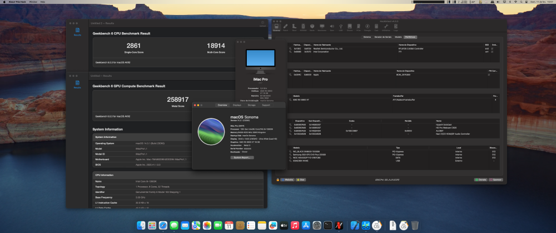Switch to the Sistema sub-tab in Hackintool

point(367,37)
